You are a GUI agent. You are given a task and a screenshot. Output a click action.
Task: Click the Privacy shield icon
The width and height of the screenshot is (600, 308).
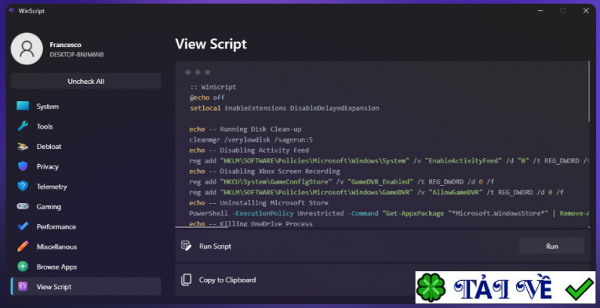[x=22, y=166]
